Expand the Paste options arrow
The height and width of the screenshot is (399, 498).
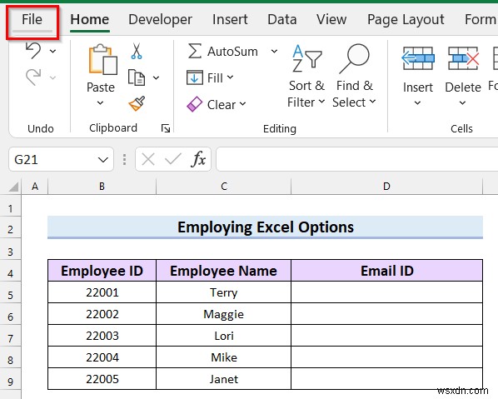pyautogui.click(x=100, y=103)
